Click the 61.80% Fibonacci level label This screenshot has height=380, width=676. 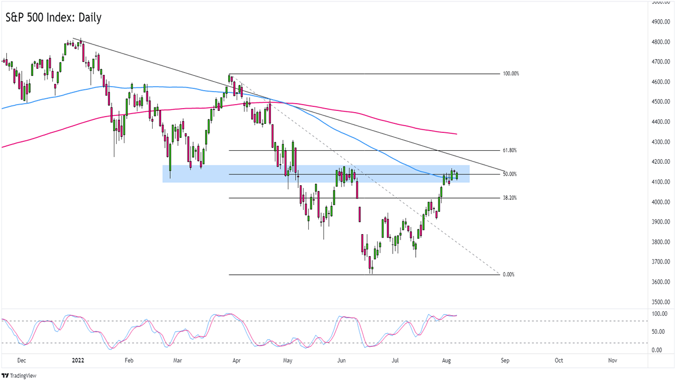[509, 150]
